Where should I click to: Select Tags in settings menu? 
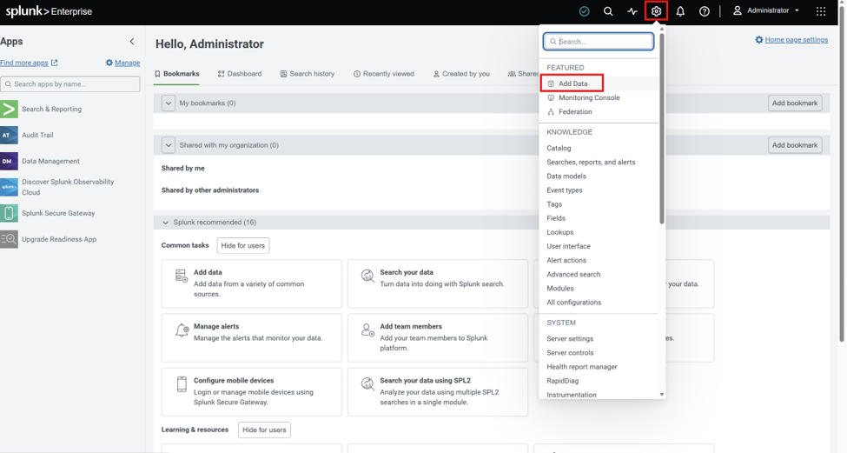pyautogui.click(x=554, y=204)
